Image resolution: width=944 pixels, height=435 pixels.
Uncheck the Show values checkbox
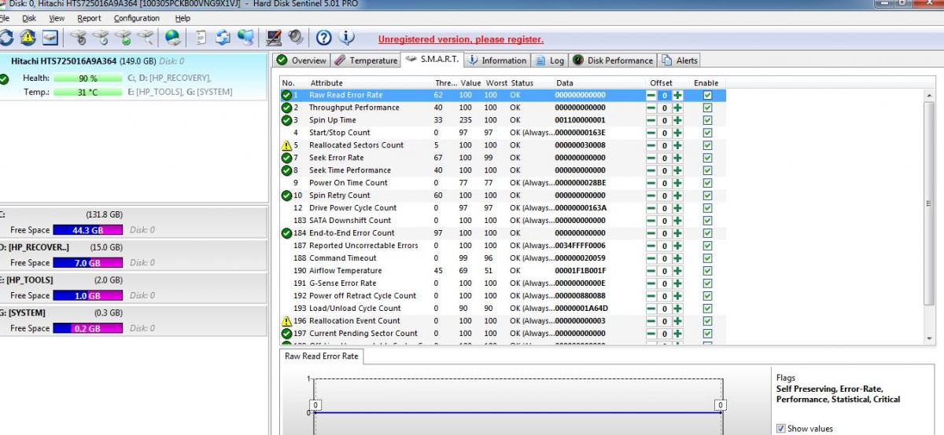tap(780, 429)
